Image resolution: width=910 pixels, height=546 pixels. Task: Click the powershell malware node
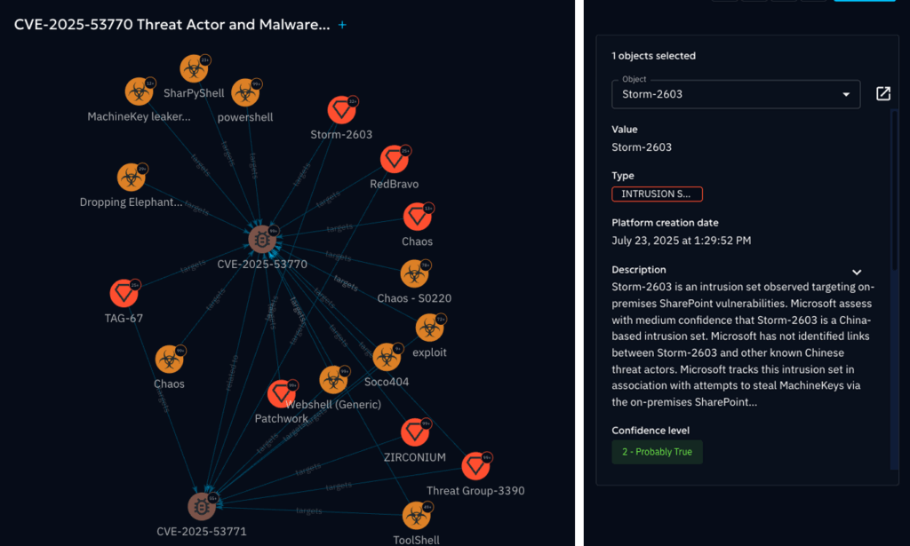[244, 92]
